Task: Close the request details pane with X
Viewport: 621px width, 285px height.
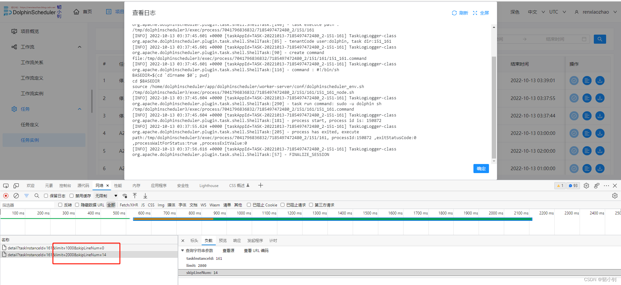Action: [183, 241]
